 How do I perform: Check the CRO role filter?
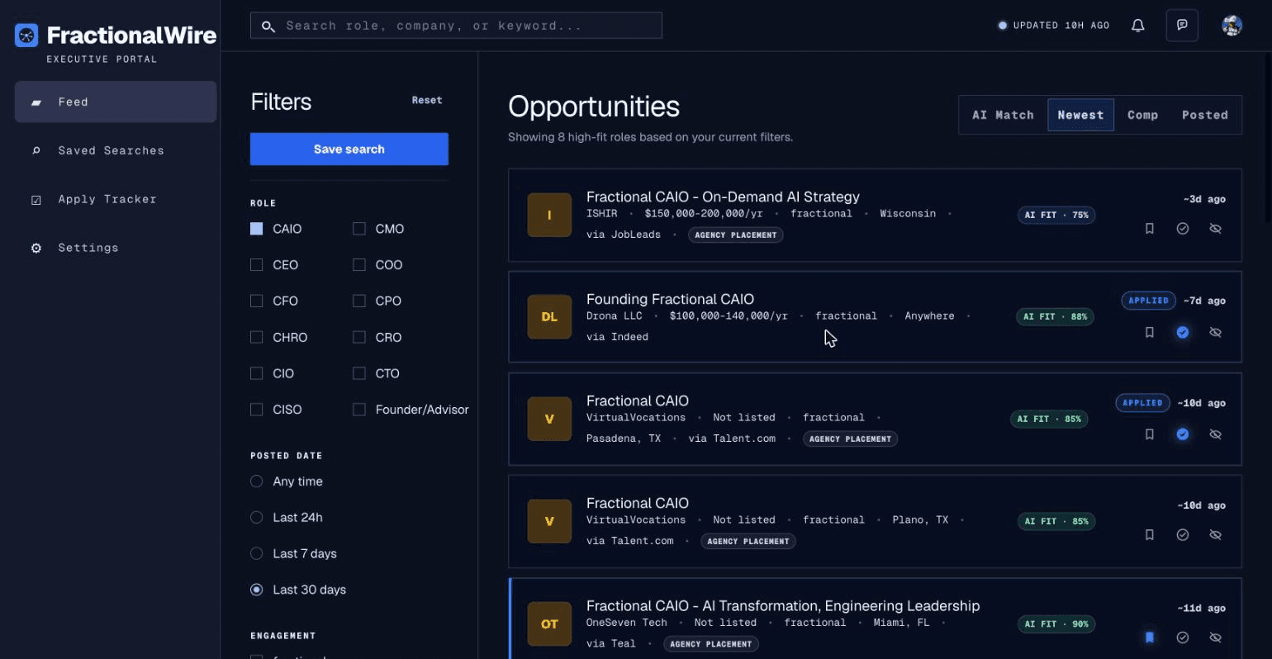[359, 338]
